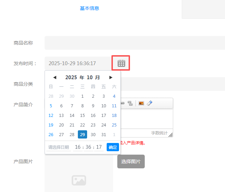Select date 8 in the calendar
The image size is (225, 192).
pyautogui.click(x=82, y=106)
